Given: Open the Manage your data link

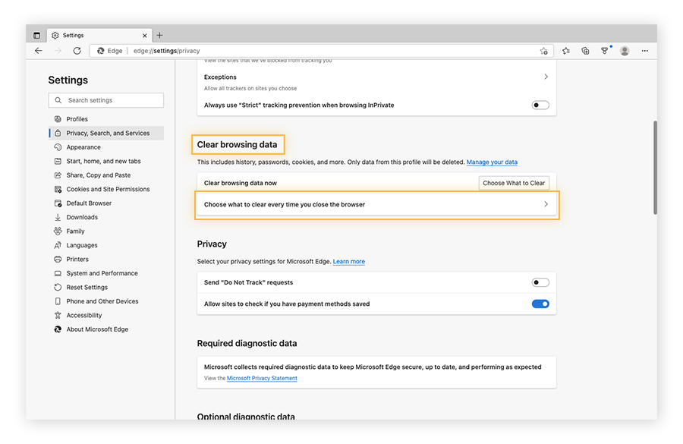Looking at the screenshot, I should click(x=492, y=162).
